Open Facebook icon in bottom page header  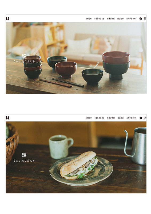pos(141,118)
